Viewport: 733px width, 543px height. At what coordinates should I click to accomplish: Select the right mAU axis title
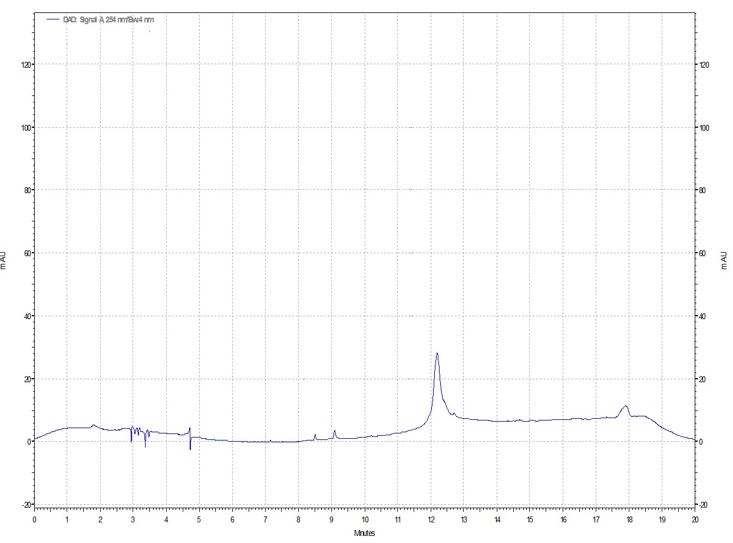[724, 260]
